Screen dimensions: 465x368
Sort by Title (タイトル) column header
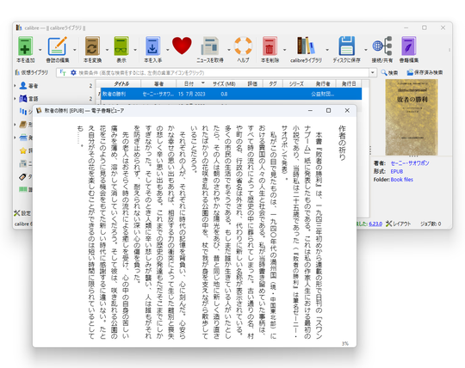pyautogui.click(x=121, y=83)
